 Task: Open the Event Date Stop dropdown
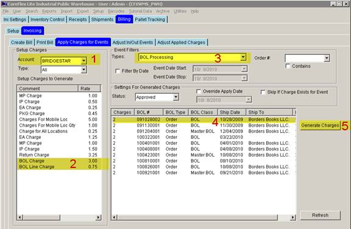coord(244,78)
